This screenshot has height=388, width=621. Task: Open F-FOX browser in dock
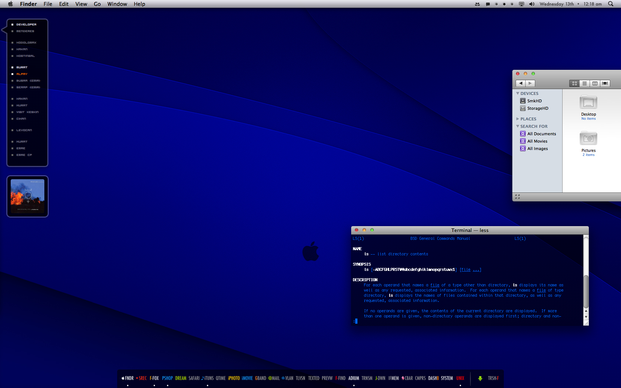[x=154, y=378]
